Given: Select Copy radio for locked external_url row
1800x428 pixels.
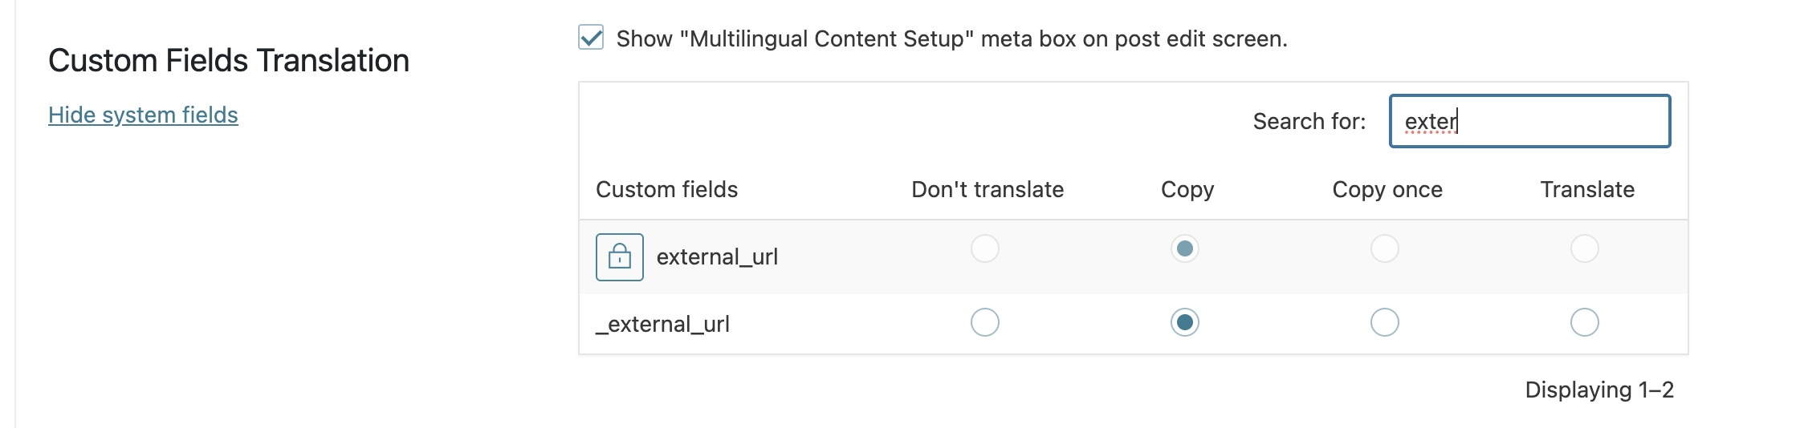Looking at the screenshot, I should (1185, 248).
